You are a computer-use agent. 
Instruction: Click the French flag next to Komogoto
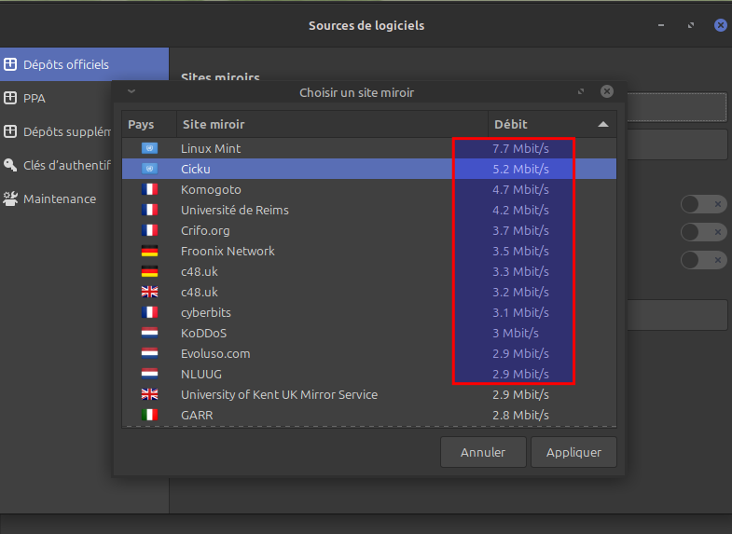[149, 189]
